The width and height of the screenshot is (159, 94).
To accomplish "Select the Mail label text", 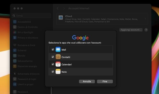I will point(64,50).
